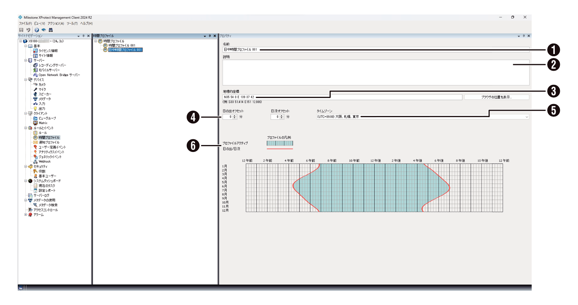
Task: Click the Undo icon in the toolbar
Action: (28, 30)
